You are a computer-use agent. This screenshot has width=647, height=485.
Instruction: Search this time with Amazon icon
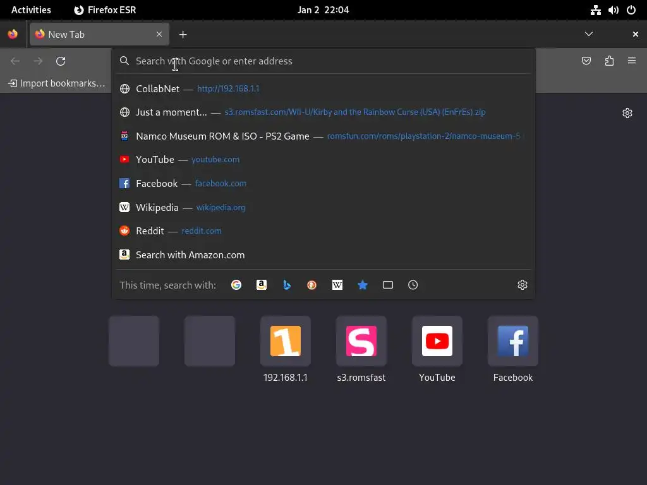tap(261, 285)
